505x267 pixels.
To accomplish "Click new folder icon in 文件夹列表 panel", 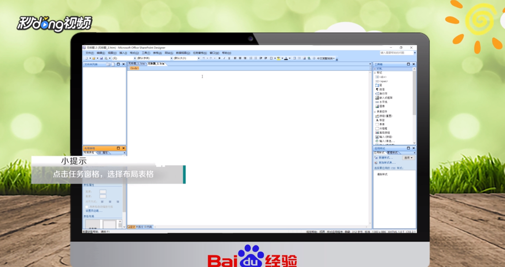I will point(108,64).
